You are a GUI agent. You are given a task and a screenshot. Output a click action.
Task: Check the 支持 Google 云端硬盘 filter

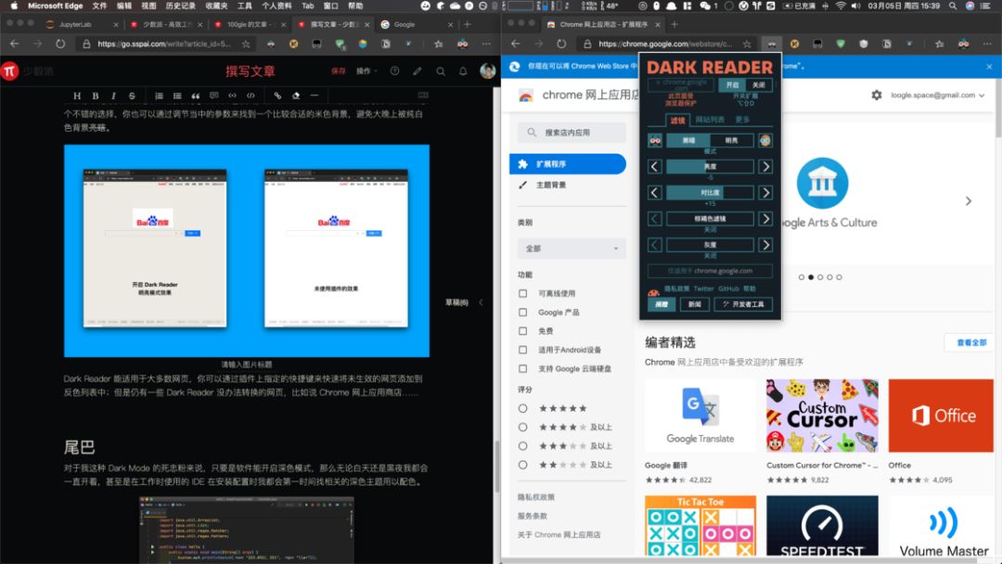522,368
